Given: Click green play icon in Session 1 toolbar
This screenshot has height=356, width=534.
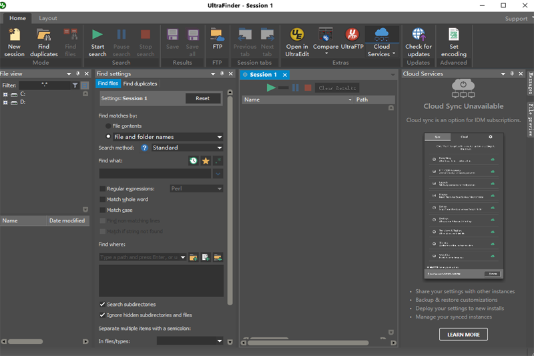Looking at the screenshot, I should pos(271,88).
